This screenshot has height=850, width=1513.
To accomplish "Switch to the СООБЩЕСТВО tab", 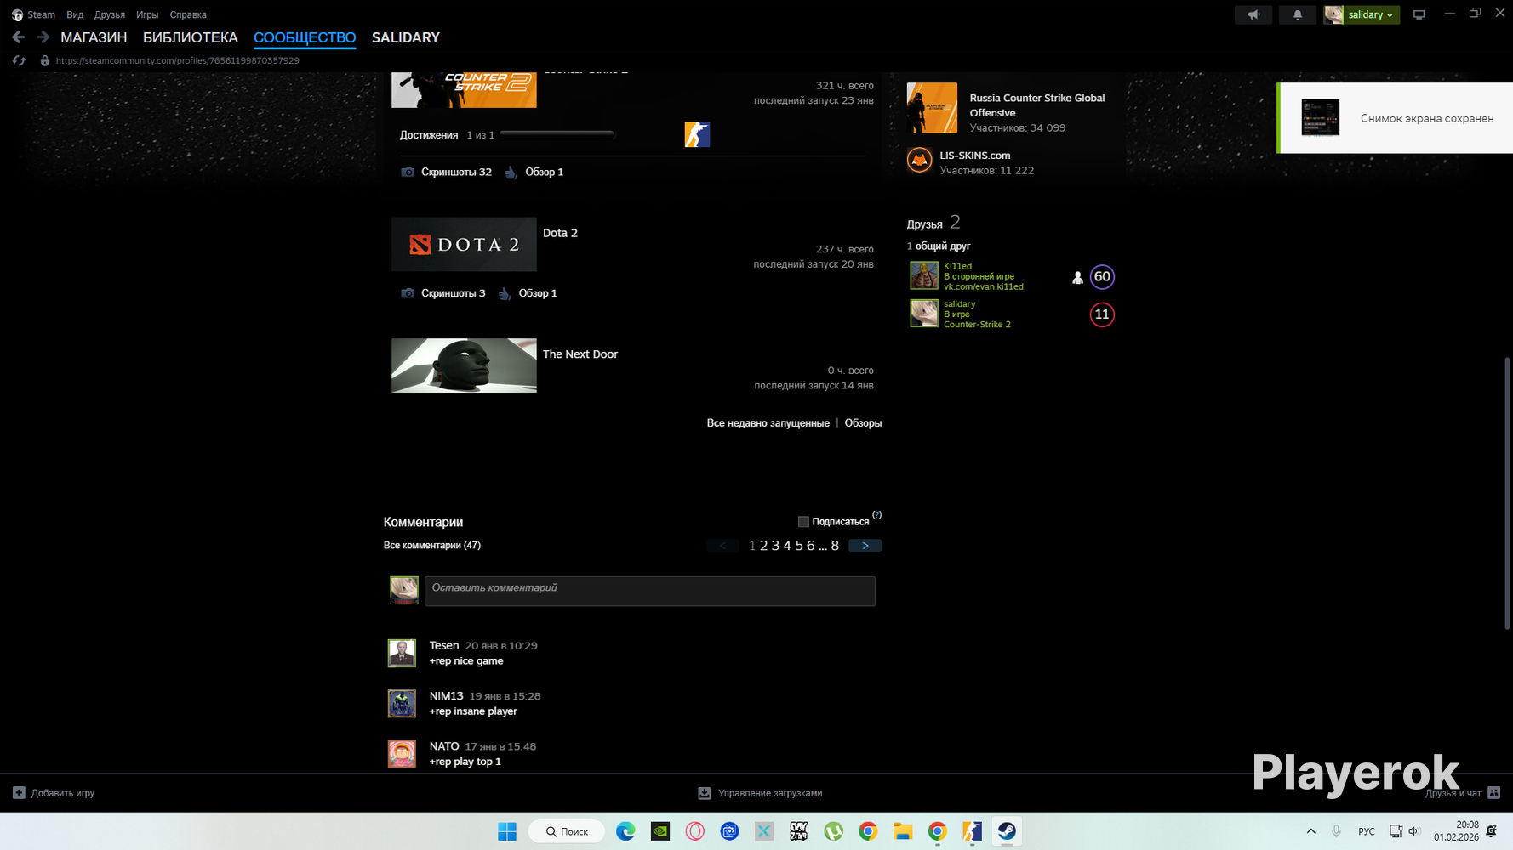I will click(305, 37).
